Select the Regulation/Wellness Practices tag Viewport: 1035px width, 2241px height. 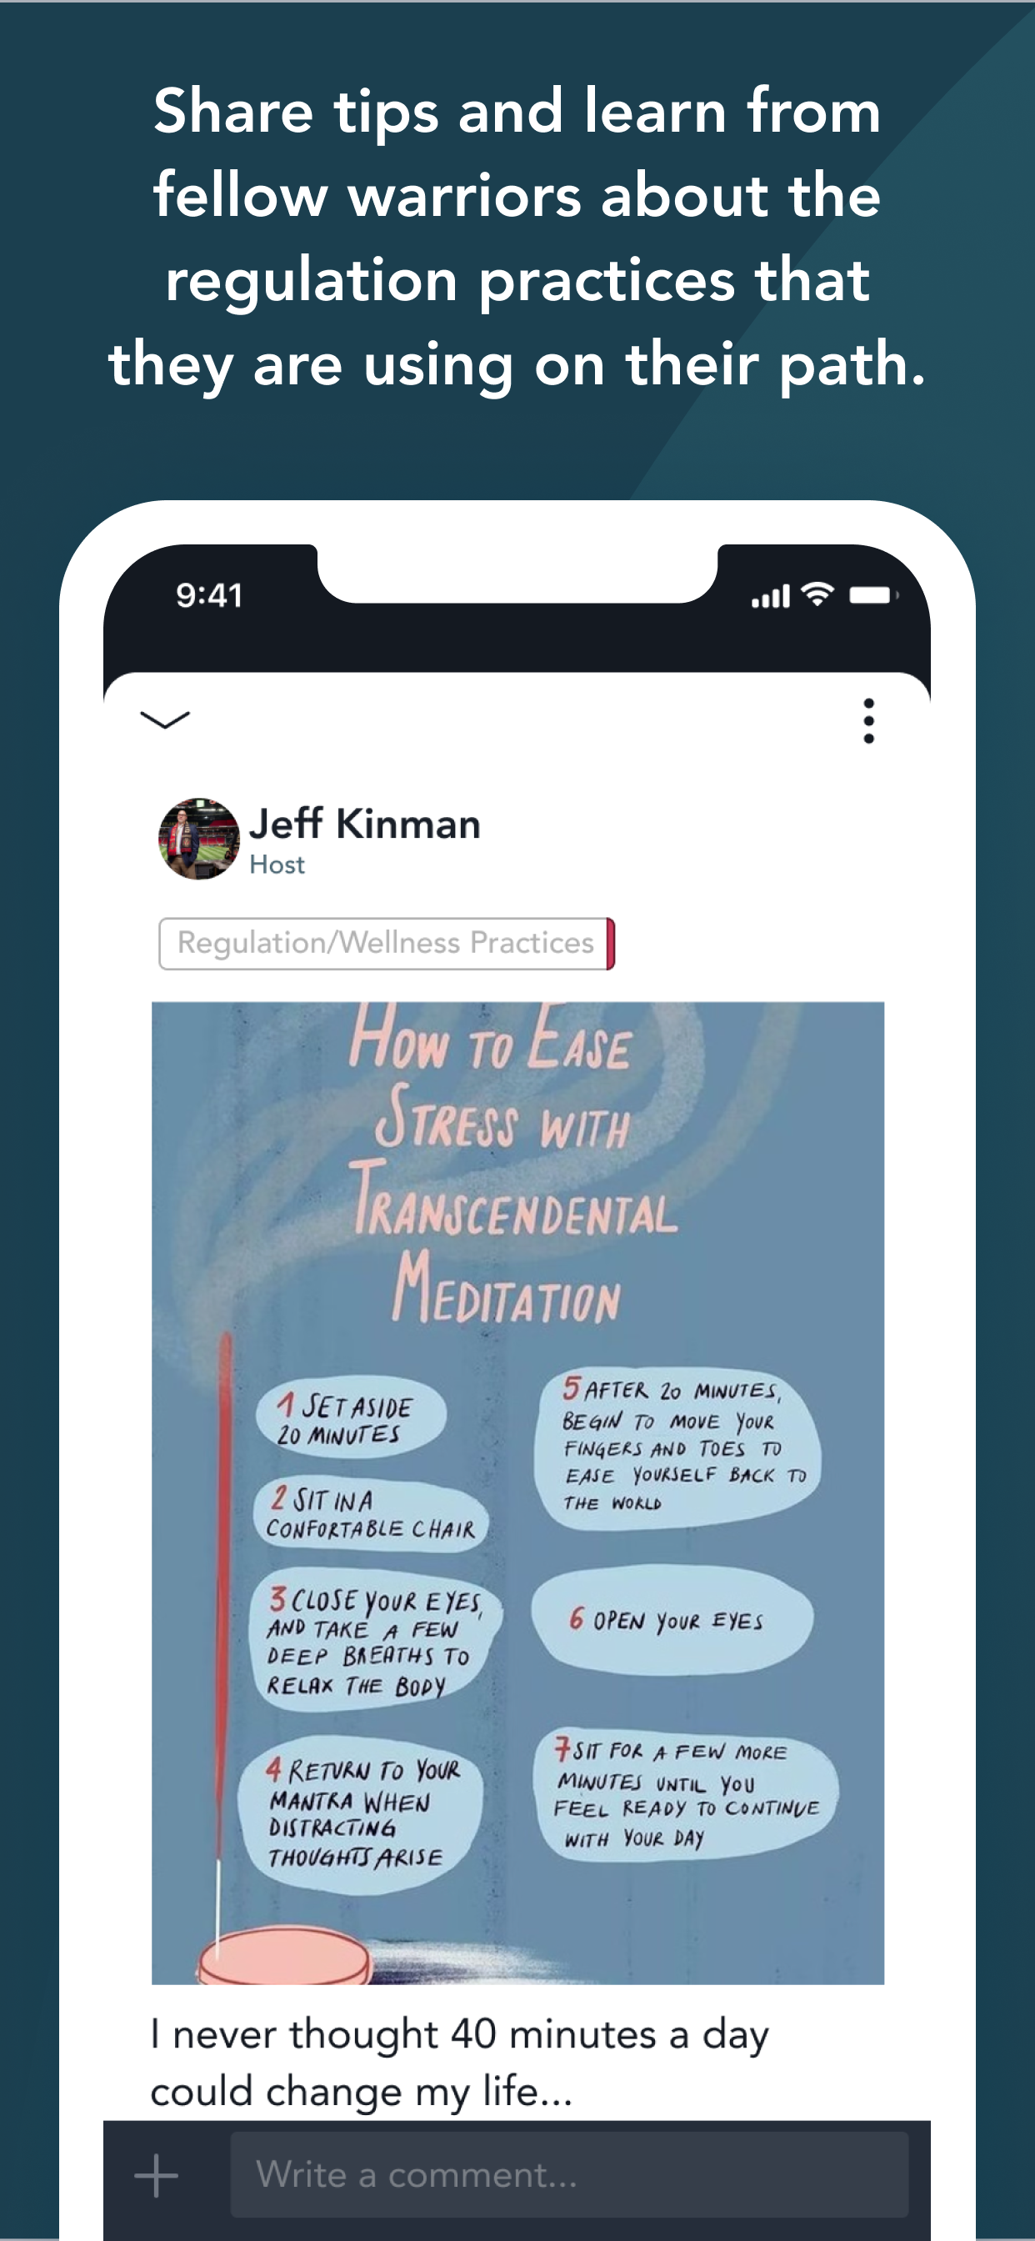[386, 943]
